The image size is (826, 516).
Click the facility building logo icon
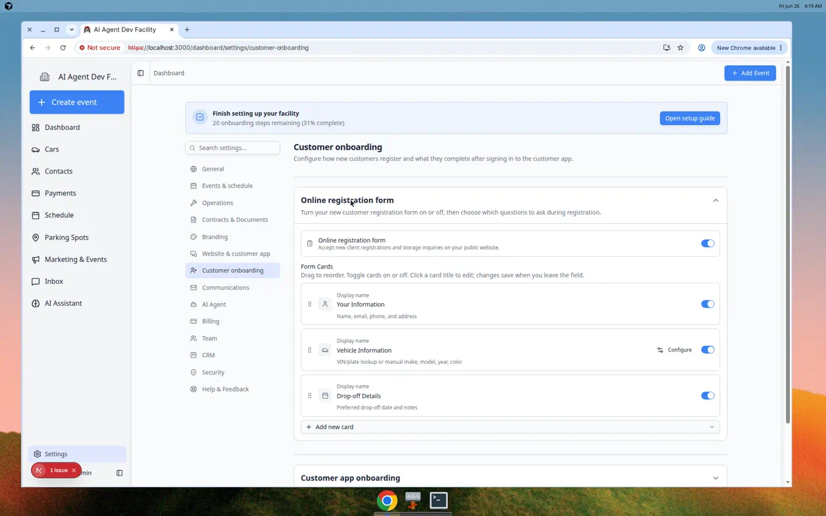pyautogui.click(x=45, y=77)
